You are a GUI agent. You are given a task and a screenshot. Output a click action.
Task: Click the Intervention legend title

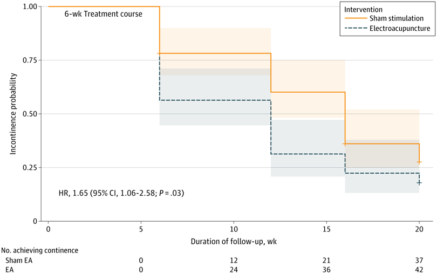coord(363,9)
